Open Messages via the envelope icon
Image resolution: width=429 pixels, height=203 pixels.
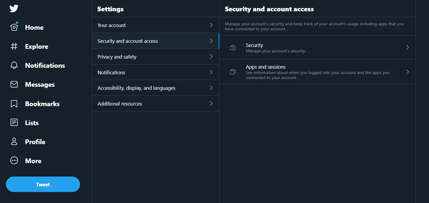pos(14,84)
